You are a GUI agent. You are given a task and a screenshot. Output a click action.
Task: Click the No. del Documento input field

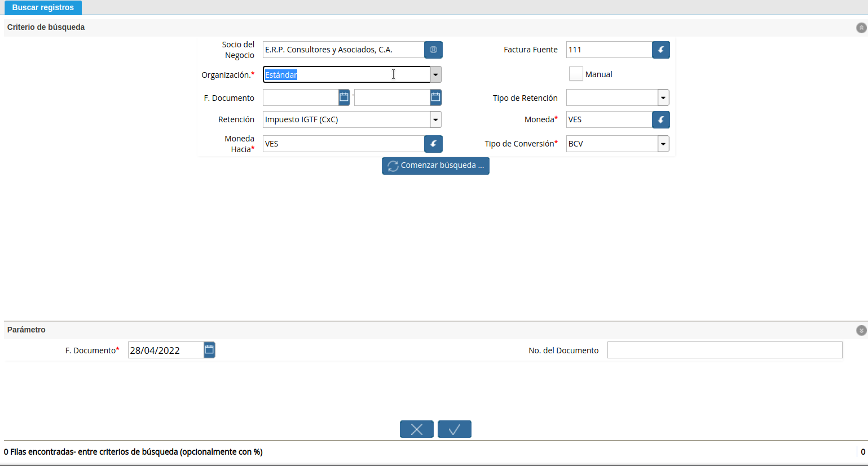[x=725, y=350]
